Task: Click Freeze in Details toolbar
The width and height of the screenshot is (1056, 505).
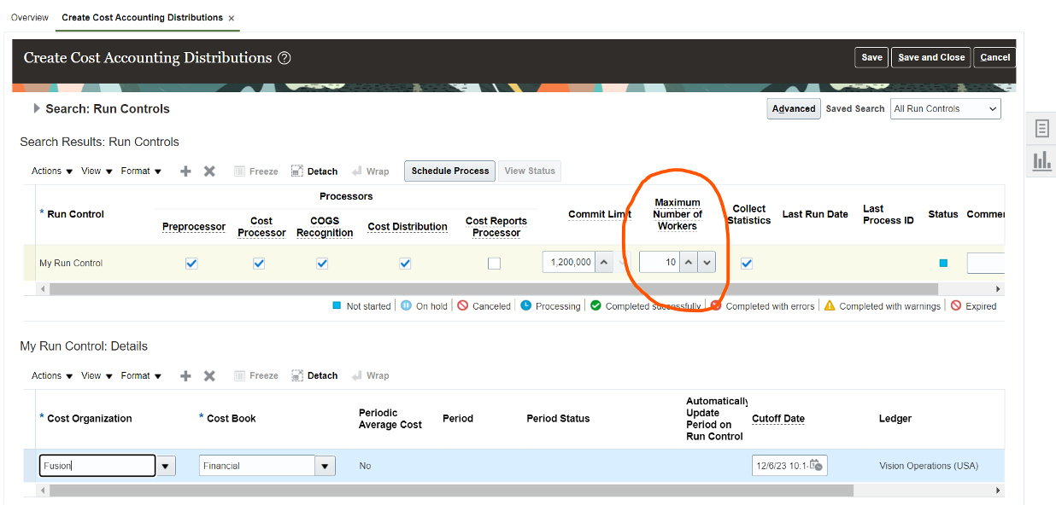Action: (256, 376)
